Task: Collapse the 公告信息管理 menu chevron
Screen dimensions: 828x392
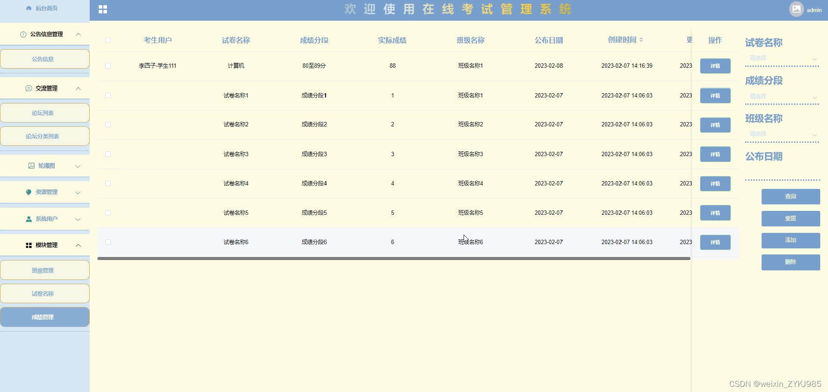Action: click(x=78, y=34)
